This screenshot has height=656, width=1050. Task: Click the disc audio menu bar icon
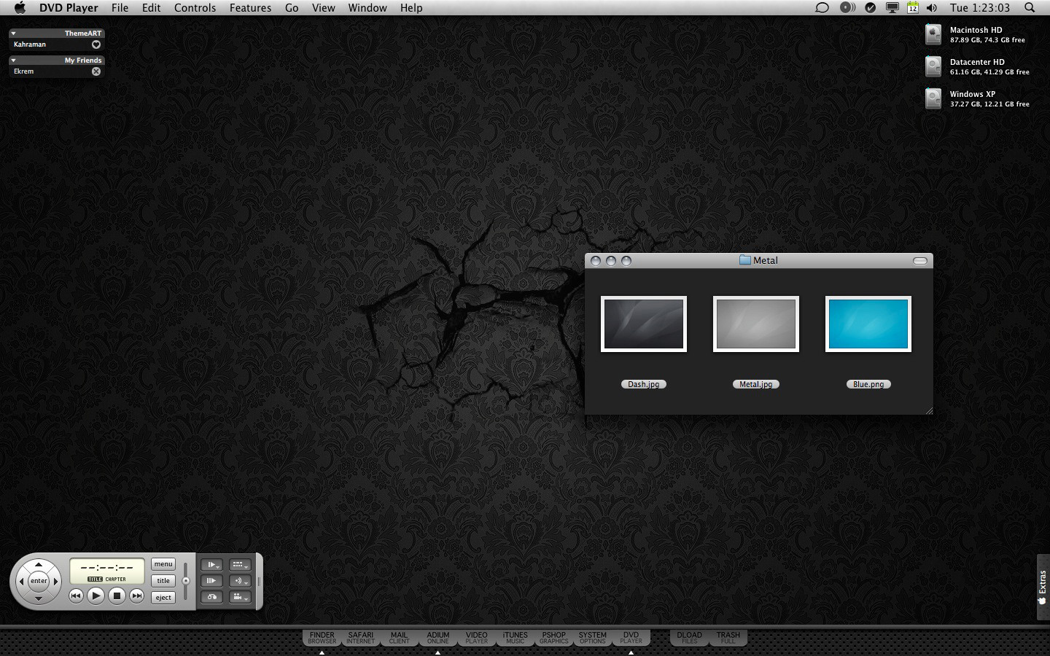847,8
